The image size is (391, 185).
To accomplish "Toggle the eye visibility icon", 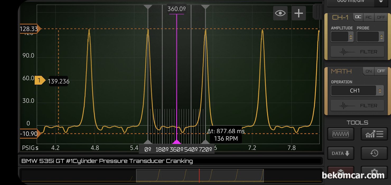I will click(280, 13).
